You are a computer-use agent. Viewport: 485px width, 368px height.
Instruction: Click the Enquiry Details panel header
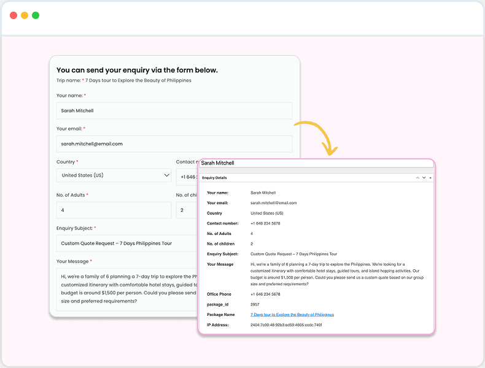[316, 178]
